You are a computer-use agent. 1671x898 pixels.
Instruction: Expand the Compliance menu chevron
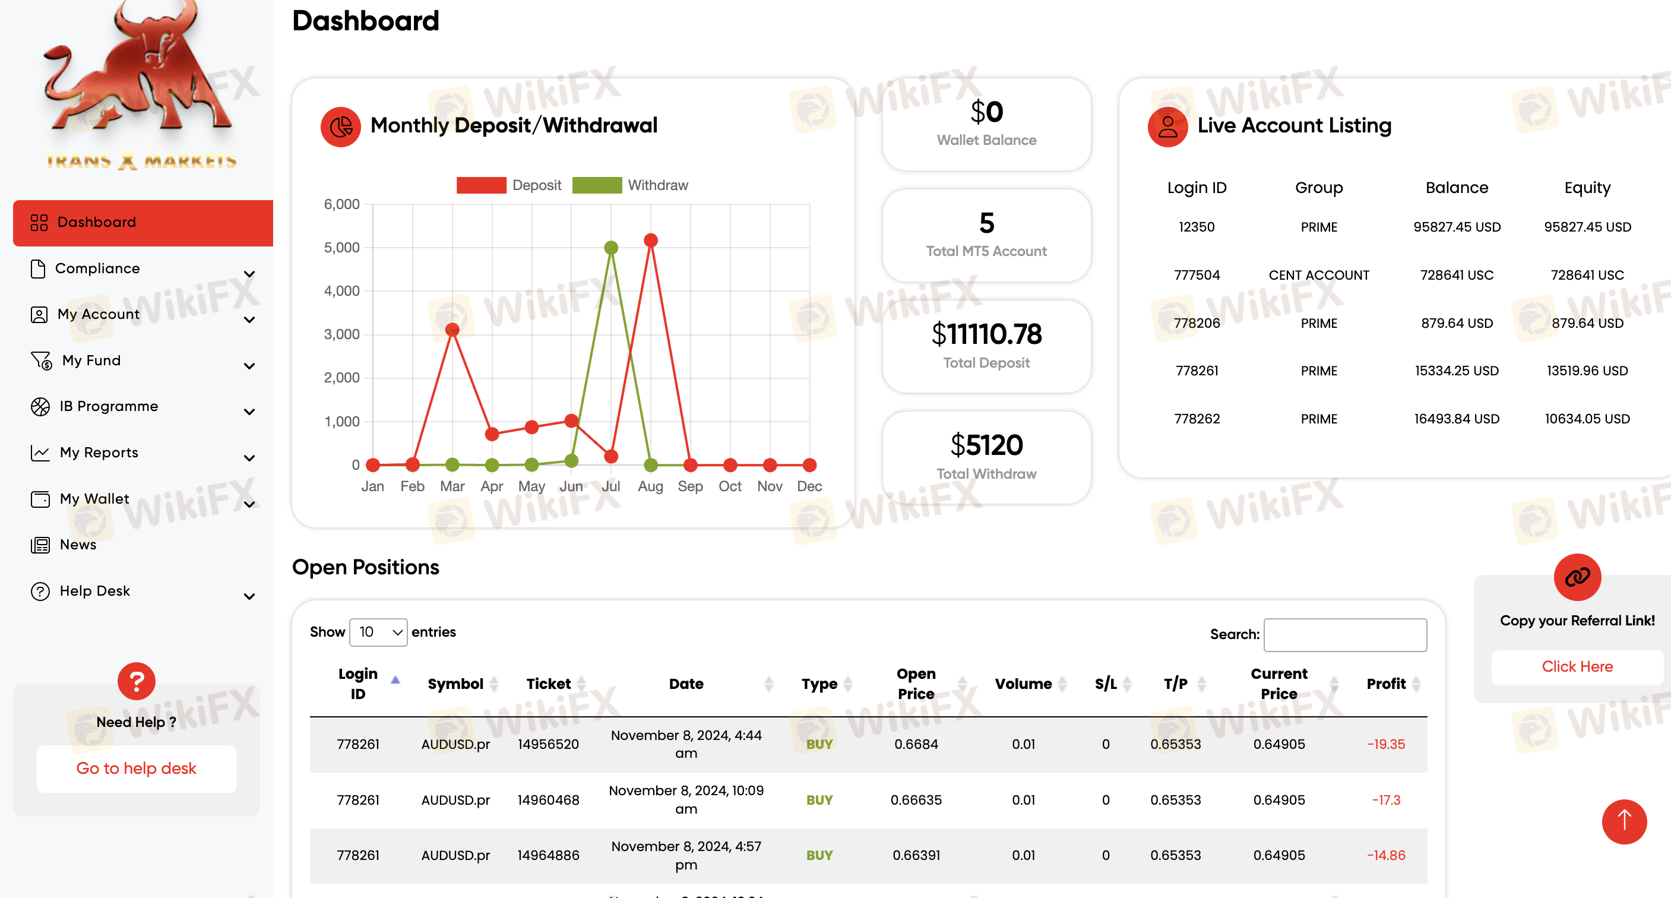[x=249, y=274]
